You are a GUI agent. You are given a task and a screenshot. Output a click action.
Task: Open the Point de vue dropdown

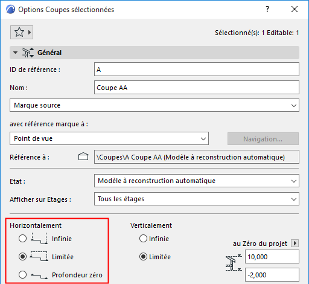coord(109,138)
